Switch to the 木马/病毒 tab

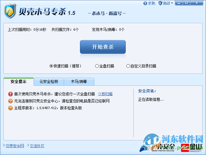tap(79, 82)
